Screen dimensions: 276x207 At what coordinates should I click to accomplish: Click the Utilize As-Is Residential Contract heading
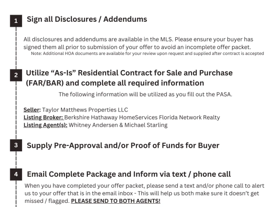pyautogui.click(x=129, y=78)
